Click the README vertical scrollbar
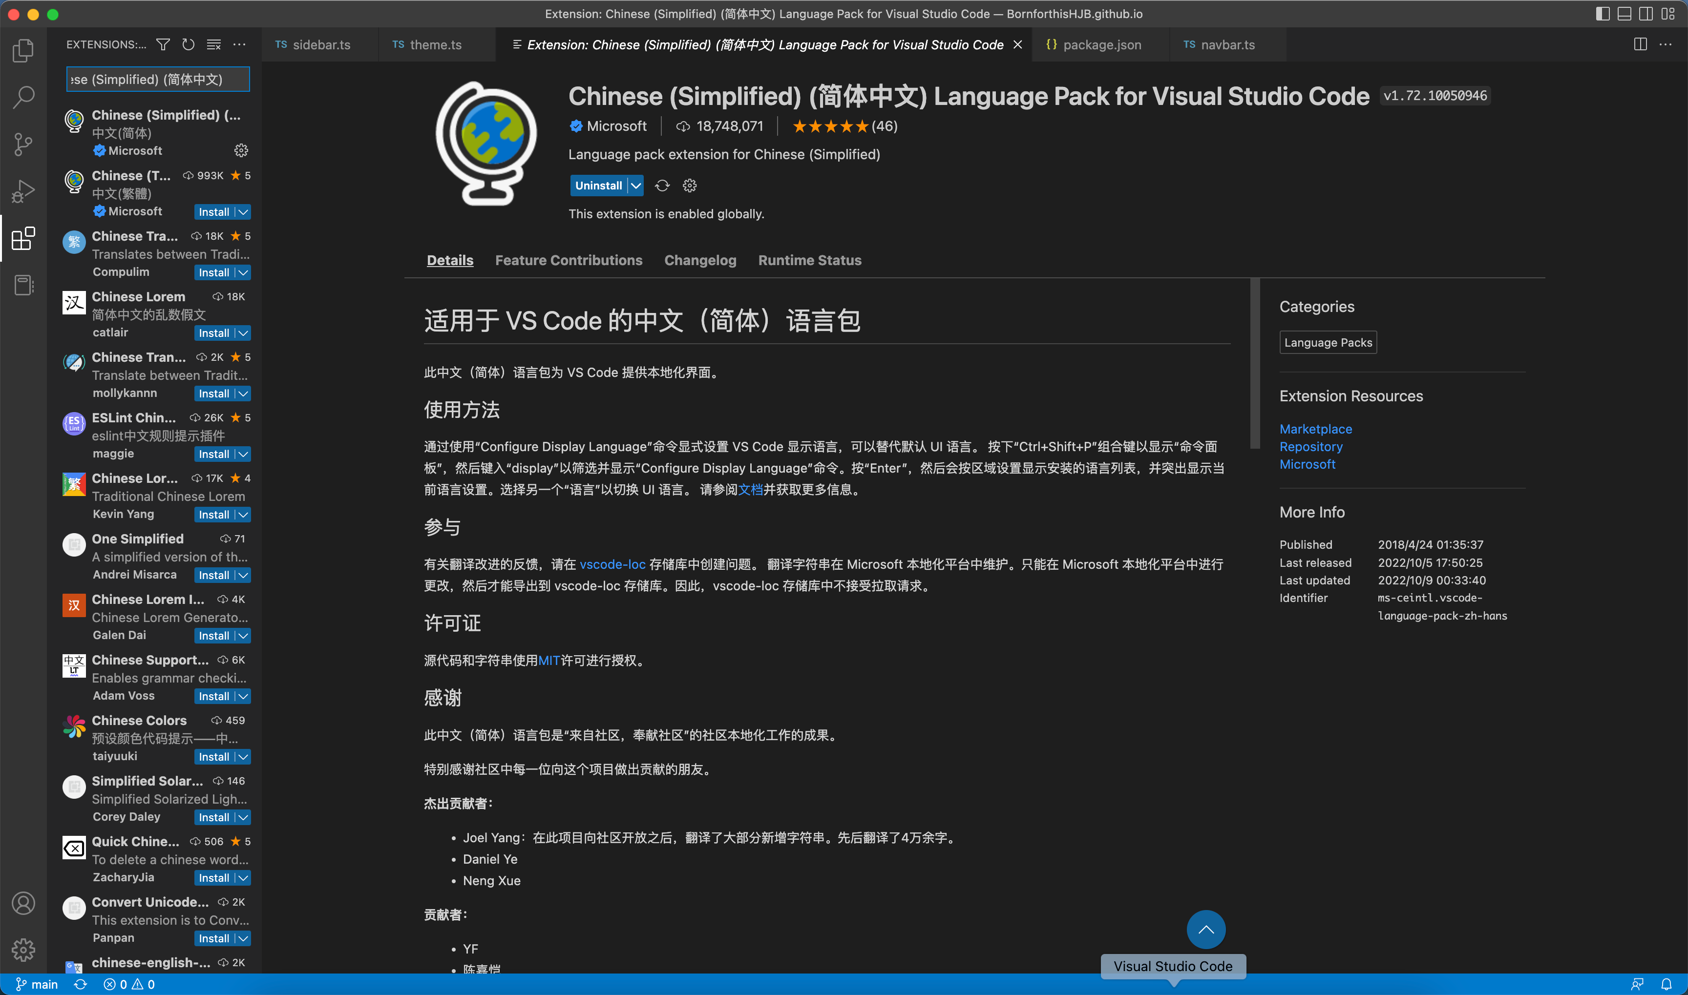The height and width of the screenshot is (995, 1688). click(x=1254, y=363)
